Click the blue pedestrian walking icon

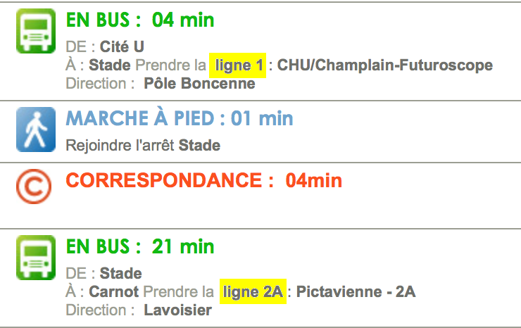36,130
